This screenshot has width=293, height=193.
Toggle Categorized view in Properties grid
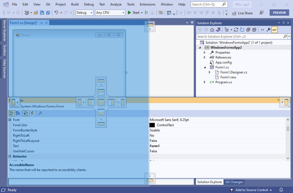[x=12, y=113]
